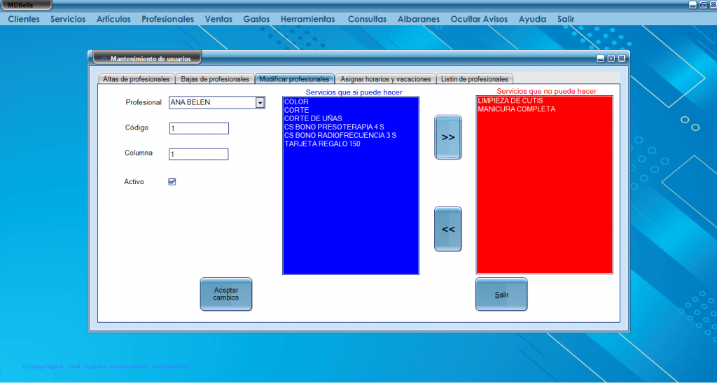Select COLOR in the blue list
This screenshot has height=383, width=717.
(x=296, y=102)
